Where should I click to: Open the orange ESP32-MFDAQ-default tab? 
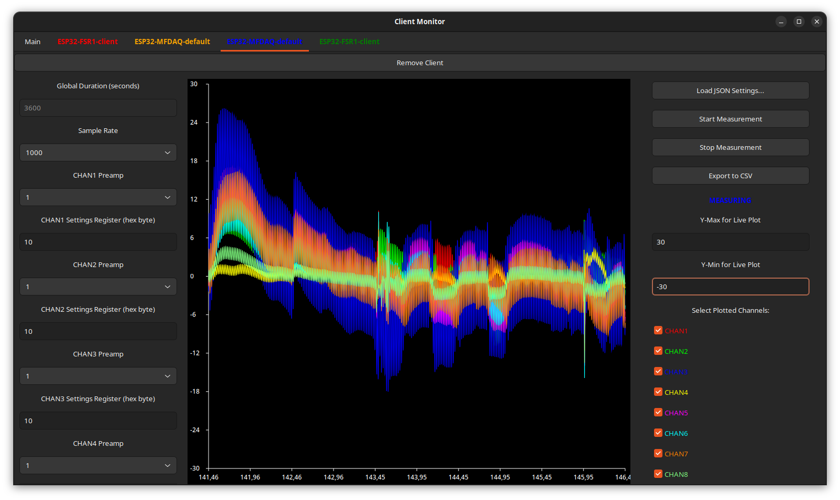pos(172,42)
